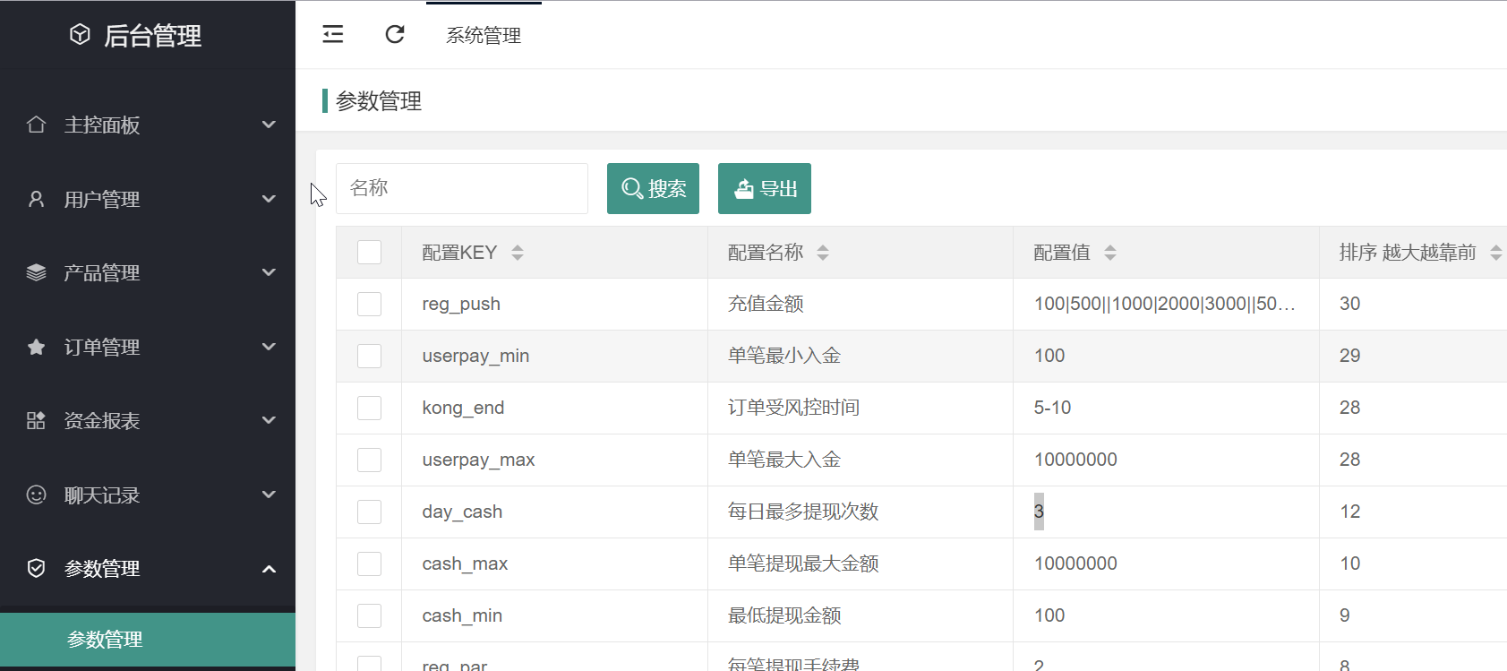The height and width of the screenshot is (671, 1507).
Task: Click the 后台管理 title text
Action: pos(152,36)
